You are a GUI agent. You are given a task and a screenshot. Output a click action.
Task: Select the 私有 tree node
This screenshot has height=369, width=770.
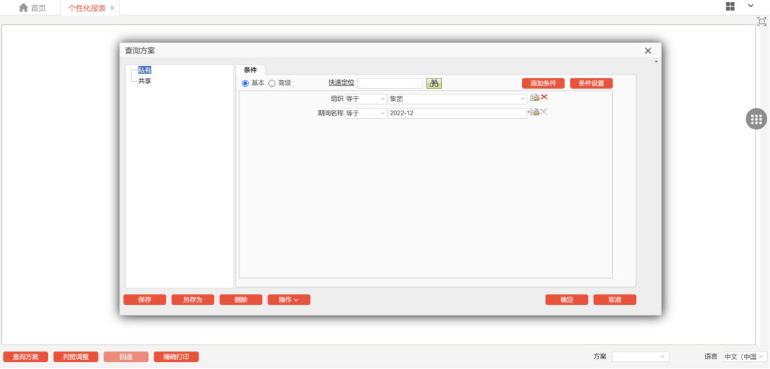click(145, 70)
